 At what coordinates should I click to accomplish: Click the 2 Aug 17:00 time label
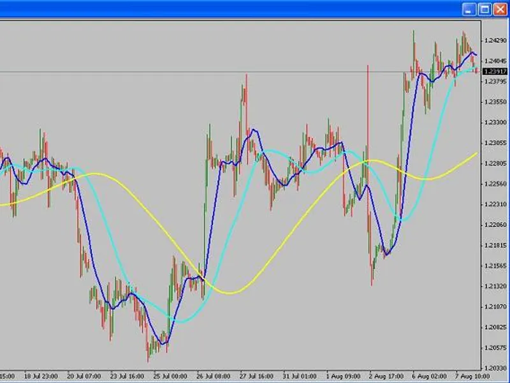(386, 376)
